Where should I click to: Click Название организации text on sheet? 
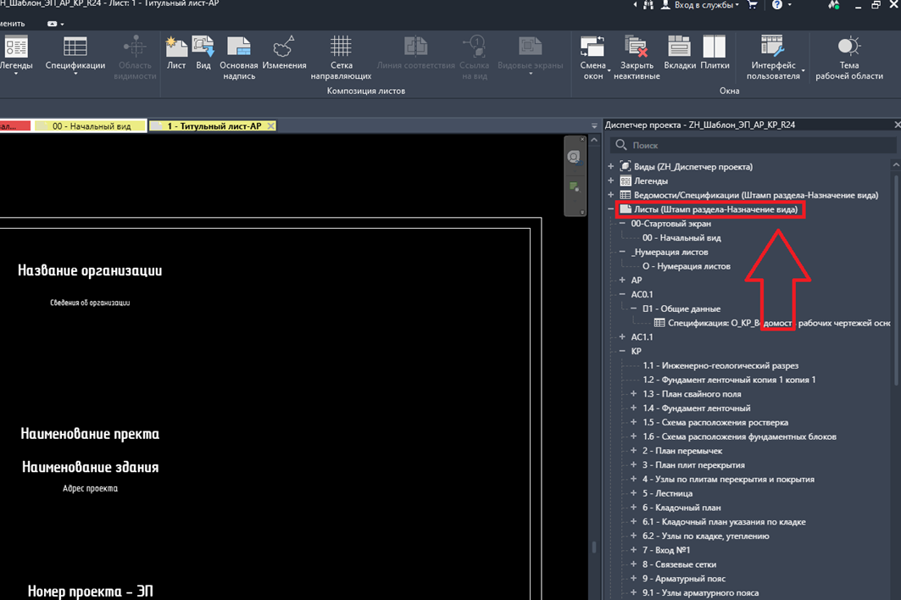pos(90,270)
